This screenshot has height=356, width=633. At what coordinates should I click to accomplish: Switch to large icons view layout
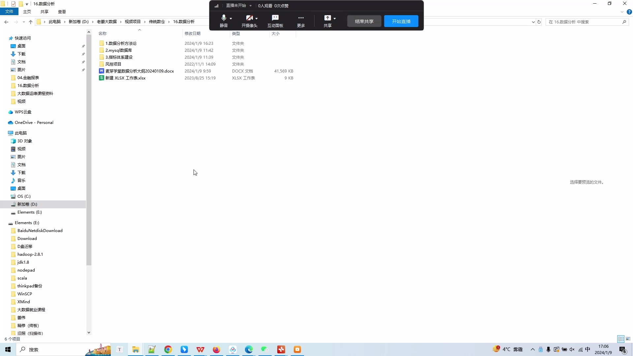[628, 339]
